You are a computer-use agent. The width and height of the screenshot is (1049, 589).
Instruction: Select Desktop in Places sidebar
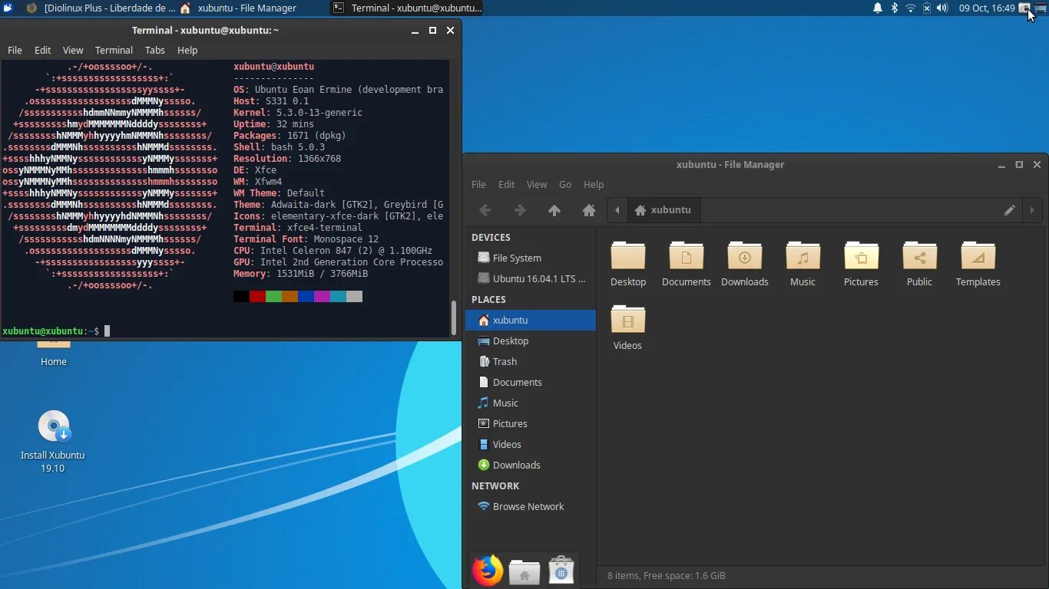coord(531,341)
